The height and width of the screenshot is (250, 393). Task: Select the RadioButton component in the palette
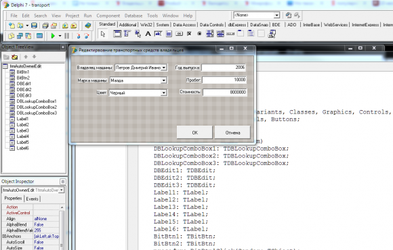pos(199,34)
